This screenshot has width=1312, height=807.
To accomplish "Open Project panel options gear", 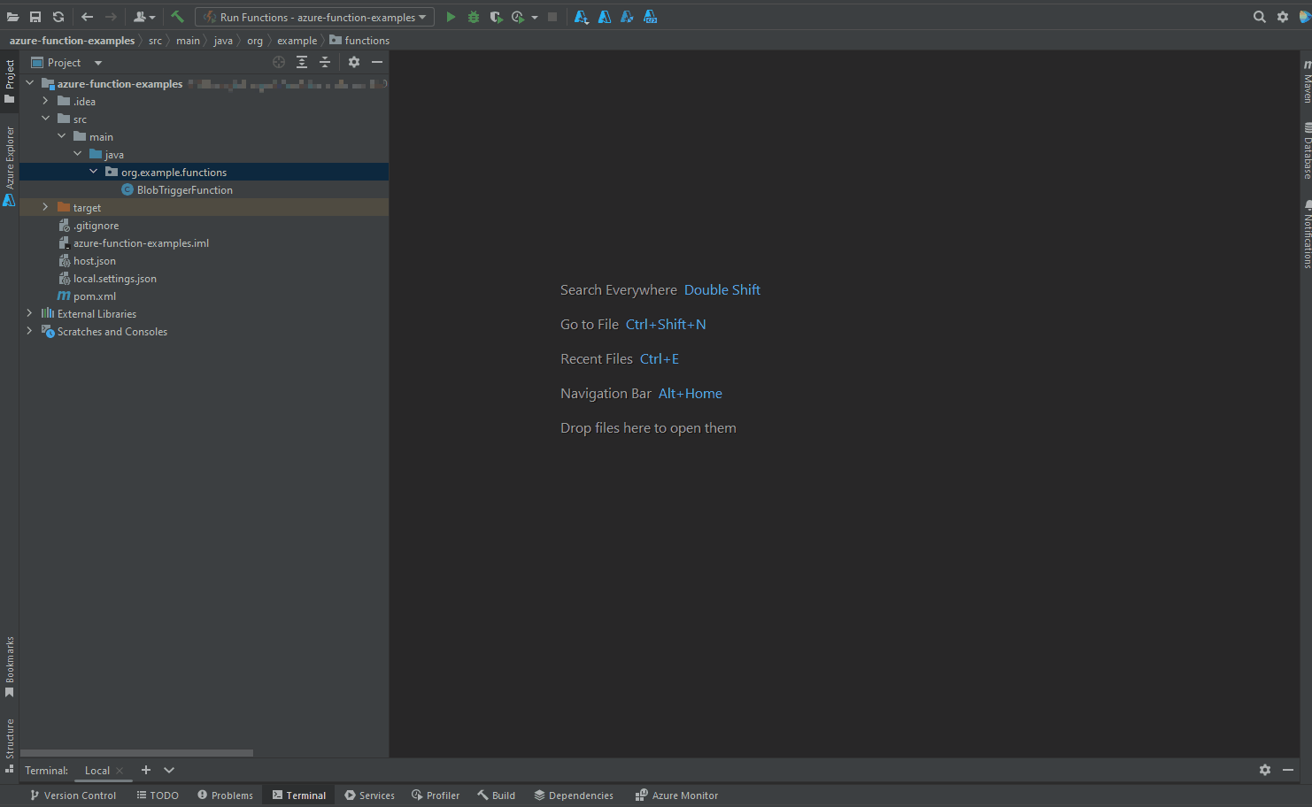I will pyautogui.click(x=354, y=62).
